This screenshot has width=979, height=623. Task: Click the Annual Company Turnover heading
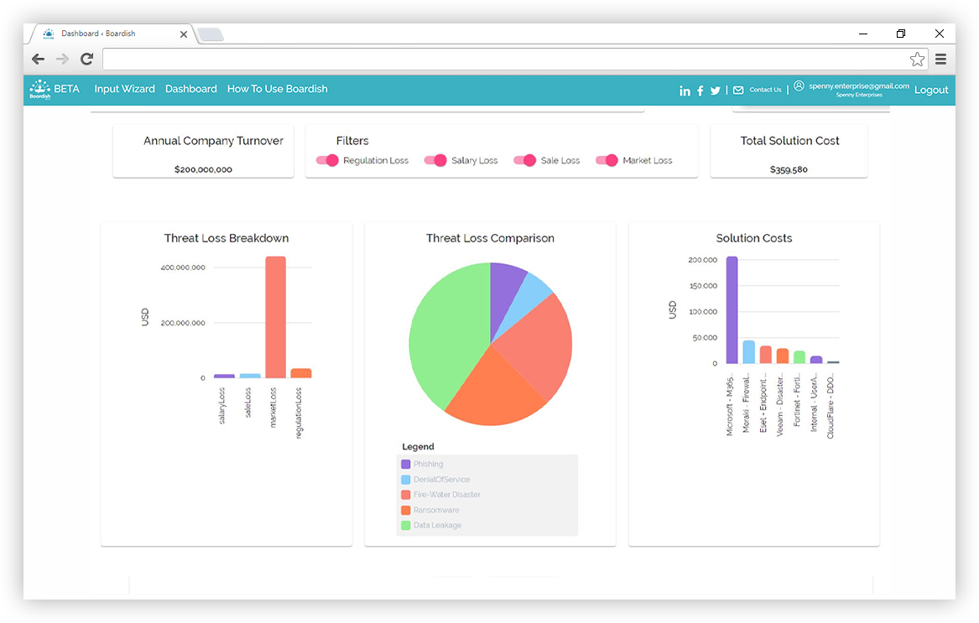click(x=214, y=141)
